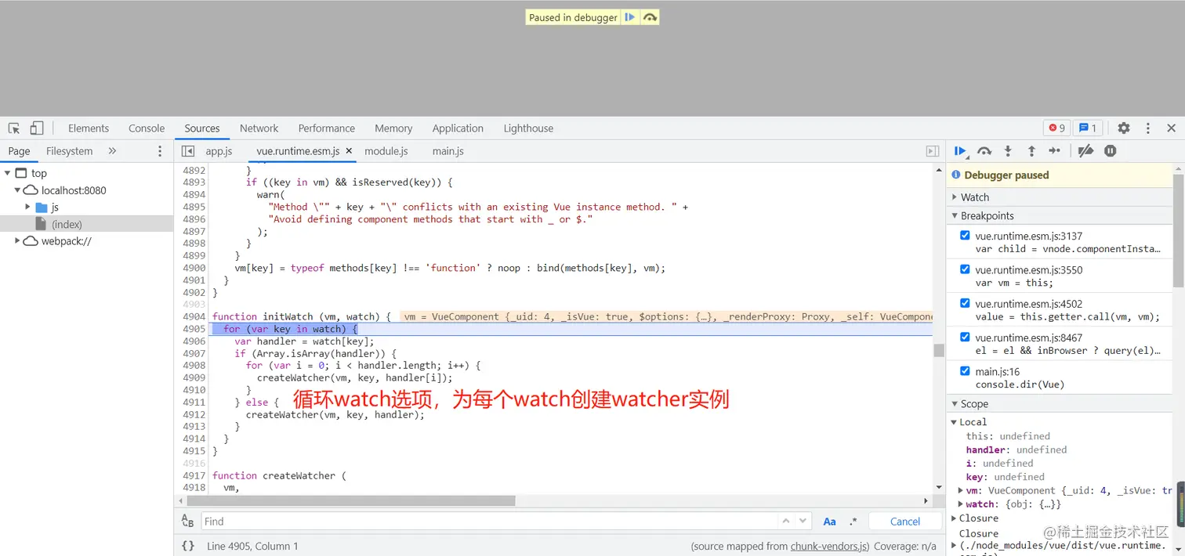This screenshot has width=1185, height=556.
Task: Cancel the Find bar
Action: [905, 522]
